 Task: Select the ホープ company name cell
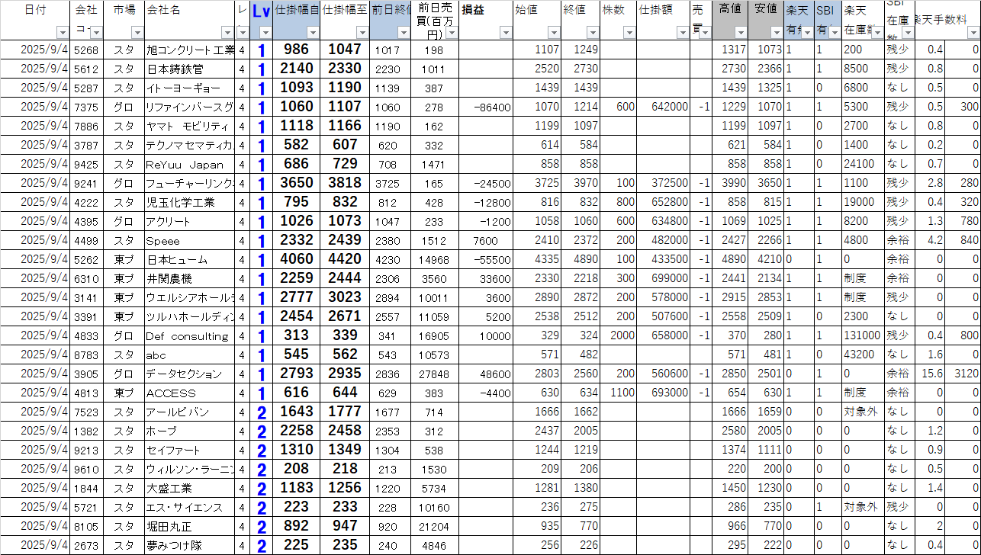pyautogui.click(x=190, y=431)
